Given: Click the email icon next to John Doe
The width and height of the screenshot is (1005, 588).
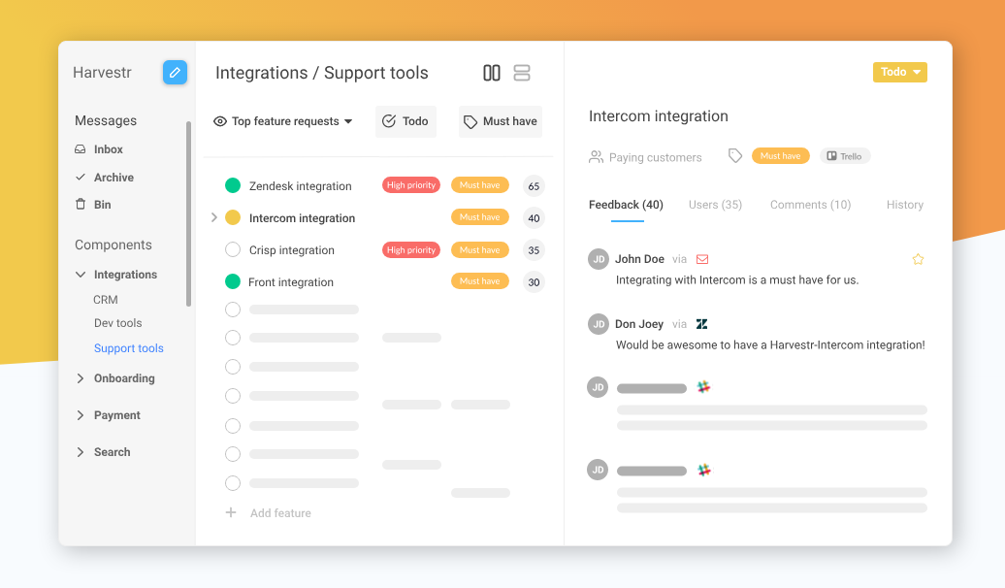Looking at the screenshot, I should [702, 259].
